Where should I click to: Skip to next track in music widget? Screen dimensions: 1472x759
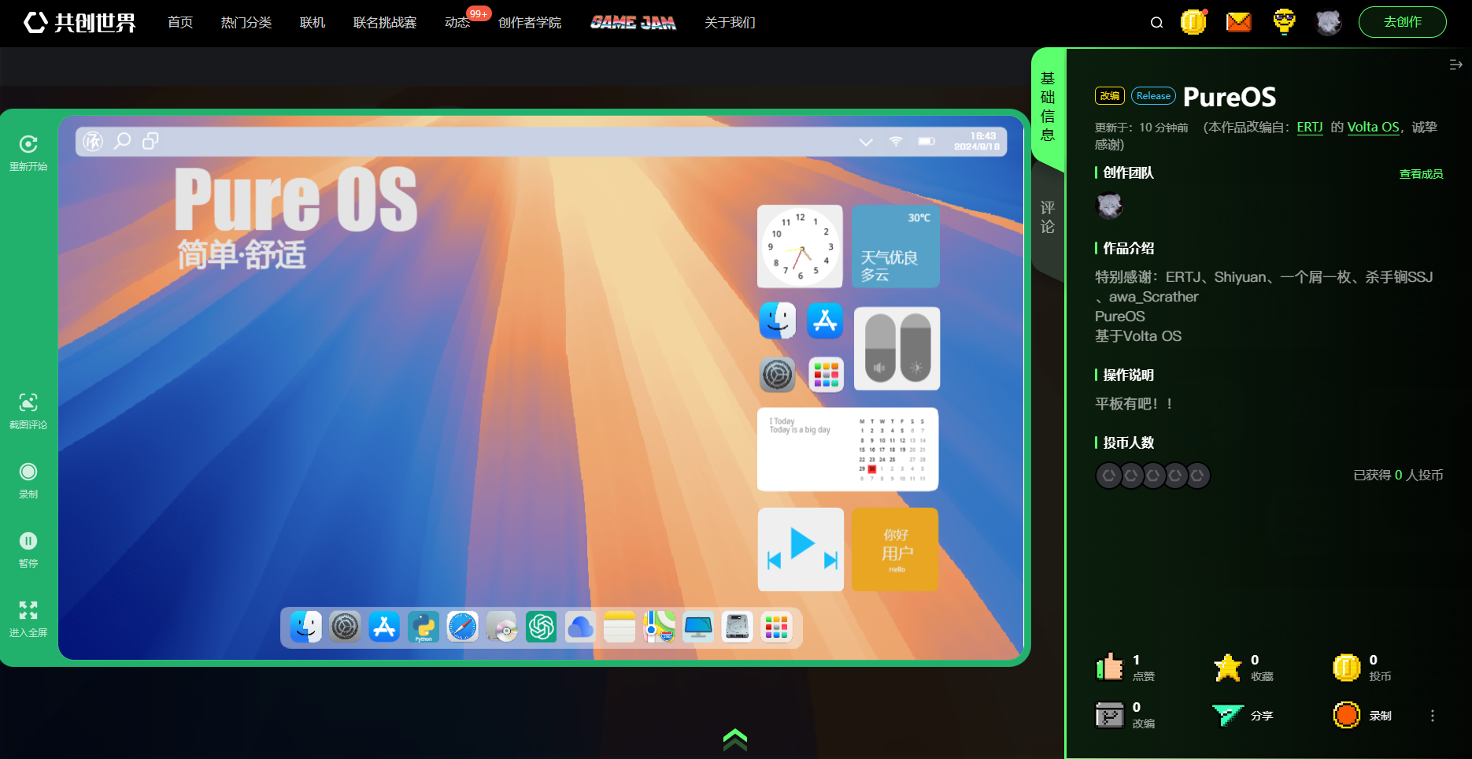[830, 560]
